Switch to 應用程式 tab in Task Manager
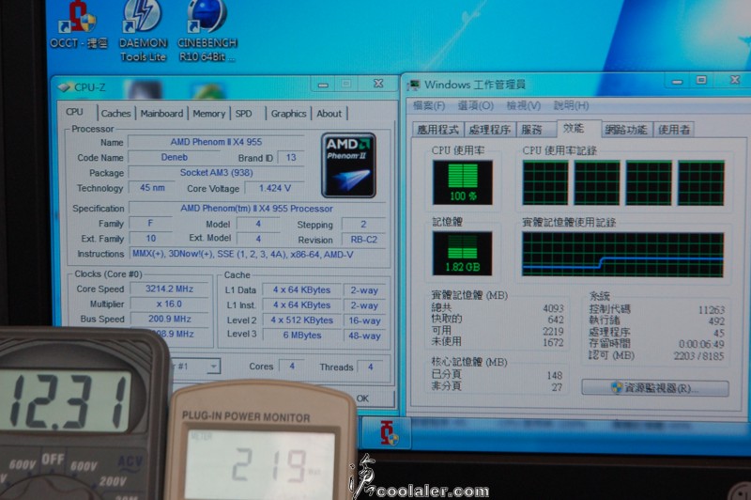Screen dimensions: 751x500 (437, 130)
